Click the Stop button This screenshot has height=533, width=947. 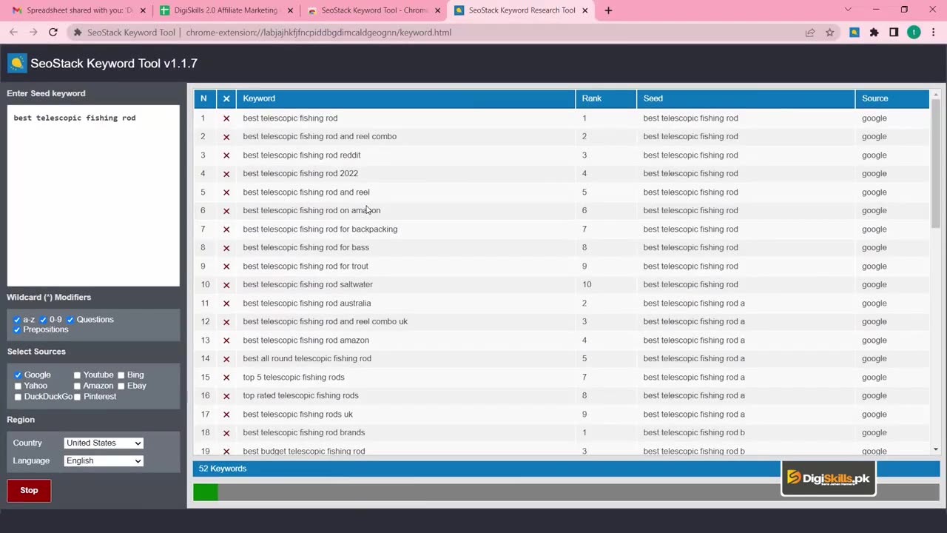point(29,491)
